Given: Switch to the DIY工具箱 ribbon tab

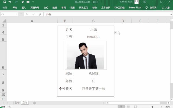Looking at the screenshot, I should 119,8.
